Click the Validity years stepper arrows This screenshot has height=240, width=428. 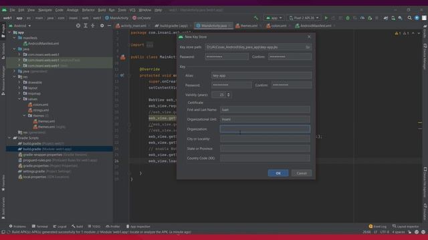229,95
